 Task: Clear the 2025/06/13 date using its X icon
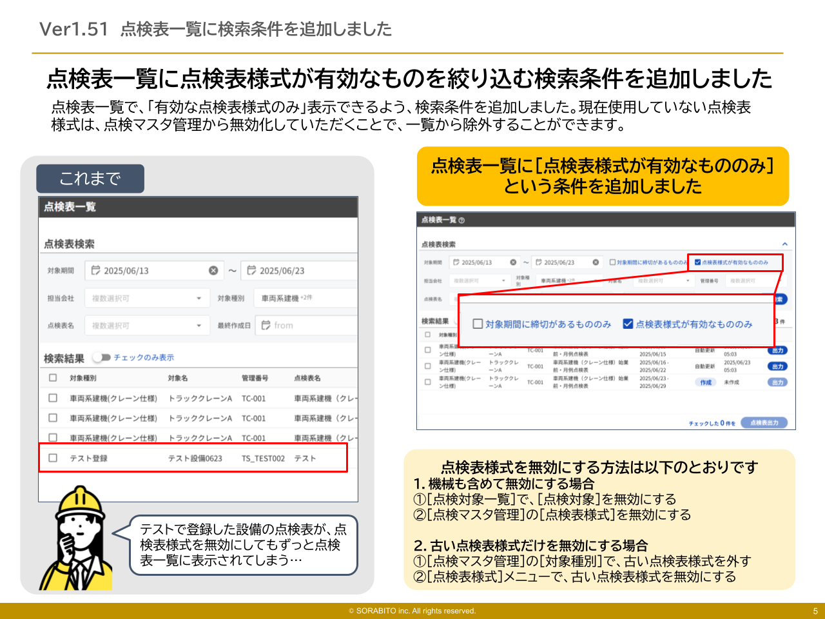[213, 270]
